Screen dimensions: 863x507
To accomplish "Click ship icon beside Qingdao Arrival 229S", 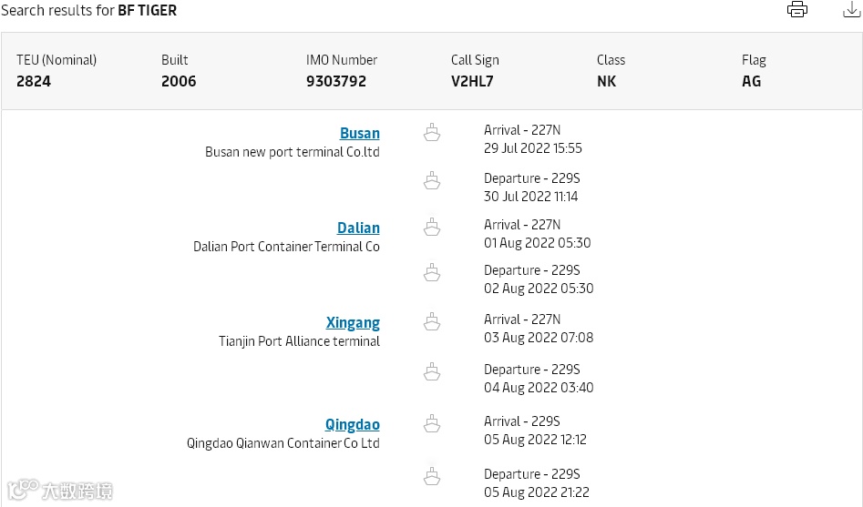I will click(432, 423).
